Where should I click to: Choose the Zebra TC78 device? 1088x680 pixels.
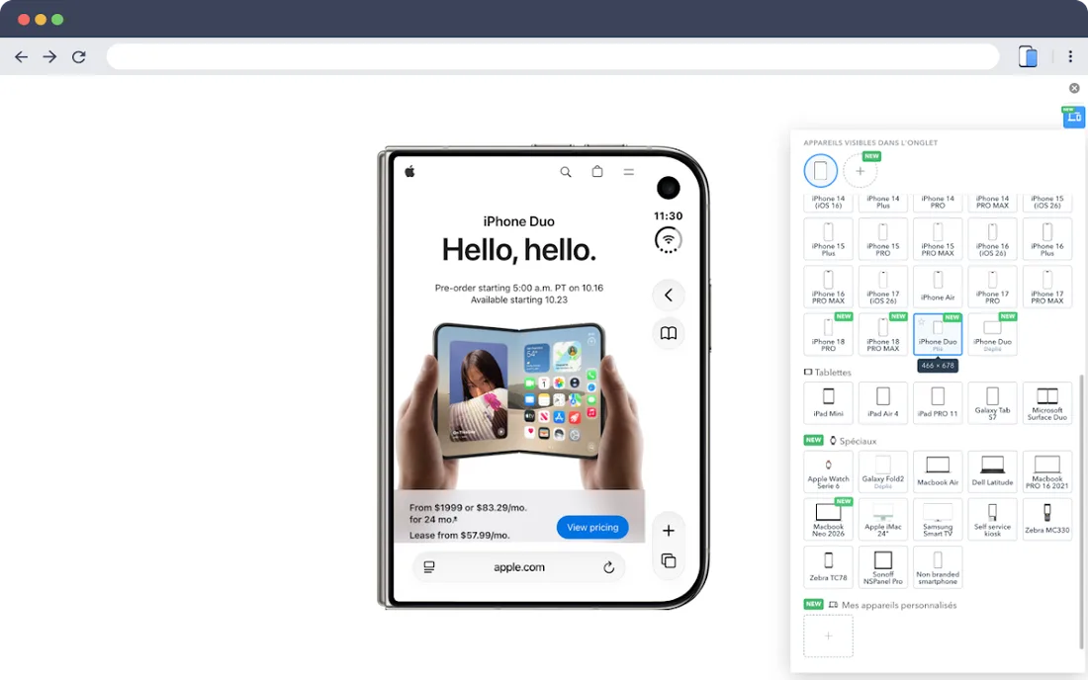point(828,567)
